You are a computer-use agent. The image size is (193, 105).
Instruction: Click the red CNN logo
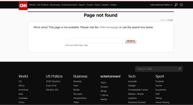pos(23,5)
